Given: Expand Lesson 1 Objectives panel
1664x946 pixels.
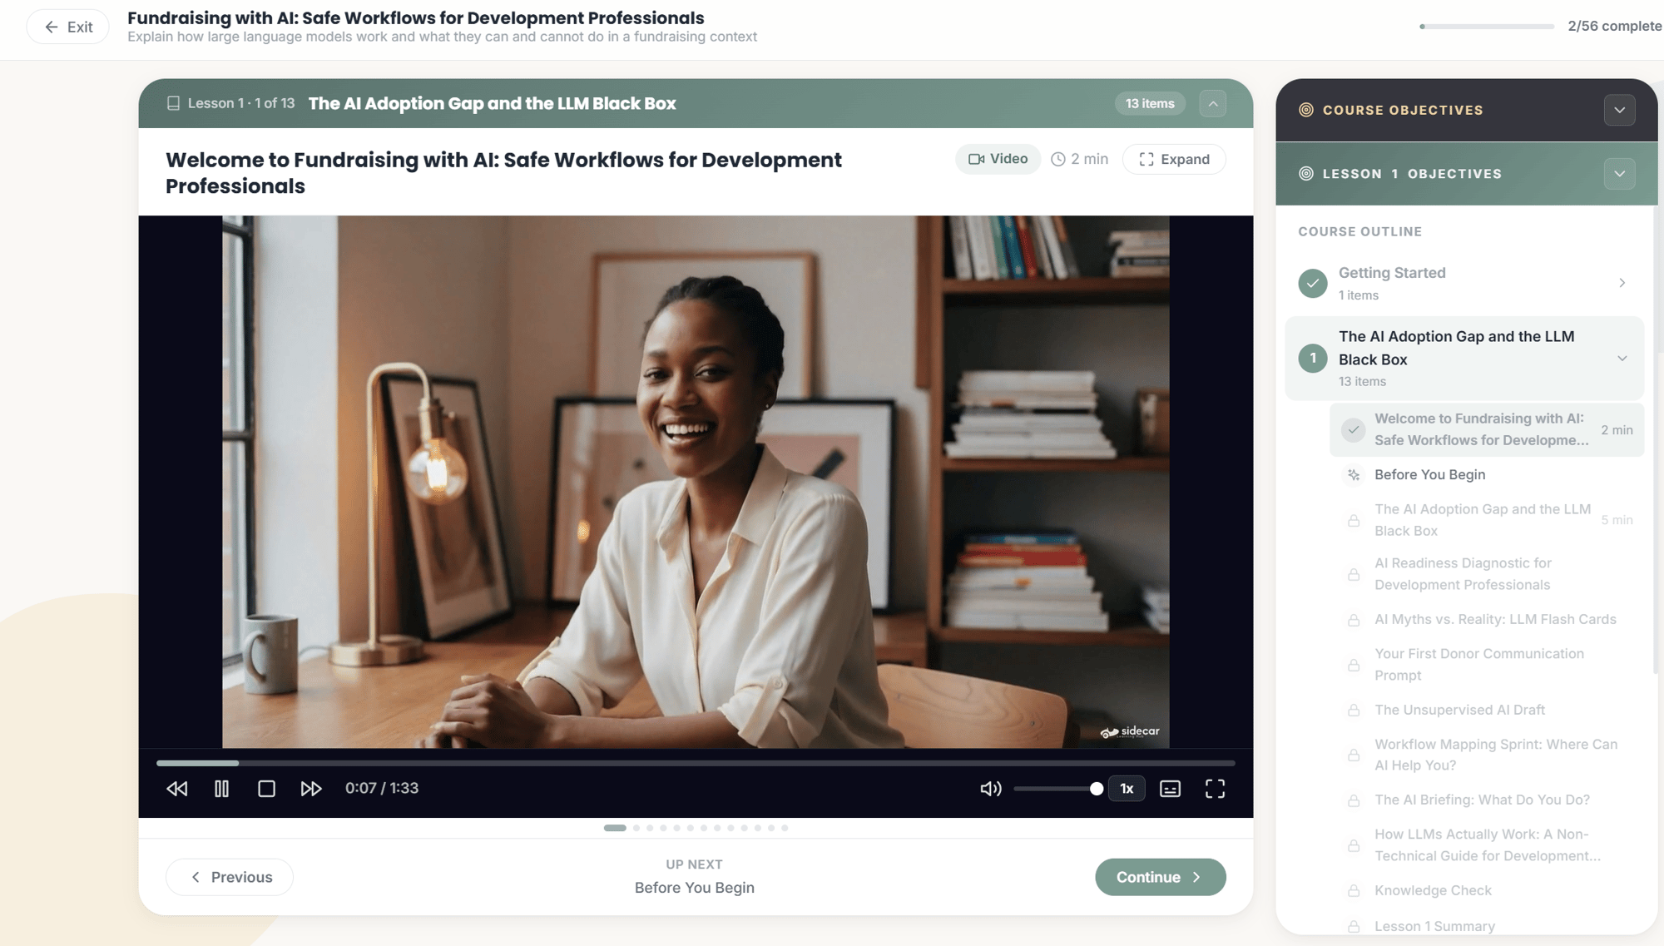Looking at the screenshot, I should (1619, 174).
